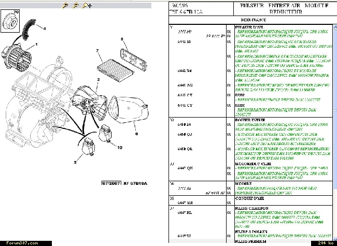Click the CONDUIT D'AIR row
Viewport: 337px width, 246px height.
249,198
